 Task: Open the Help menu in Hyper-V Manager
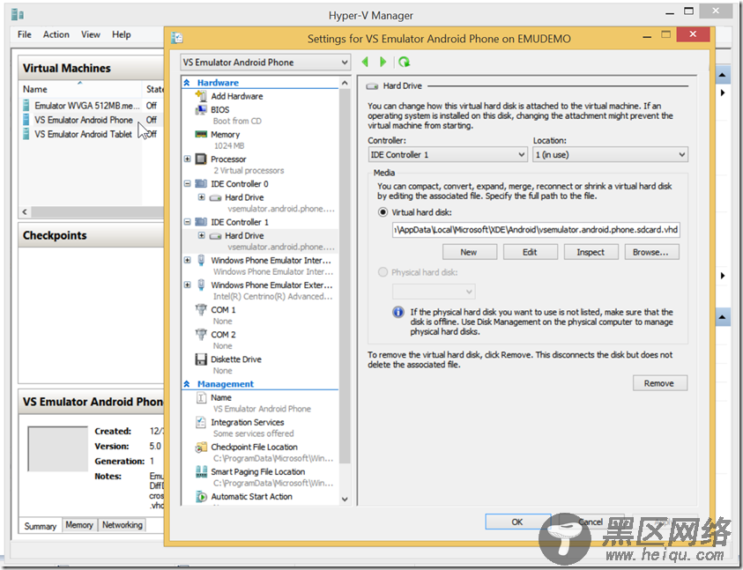click(x=122, y=34)
